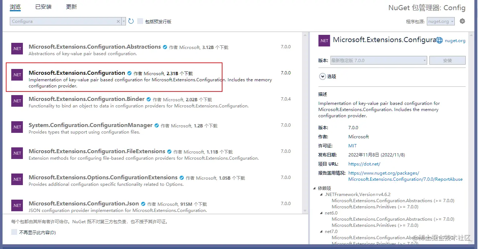
Task: Open the search history dropdown arrow
Action: [x=124, y=21]
